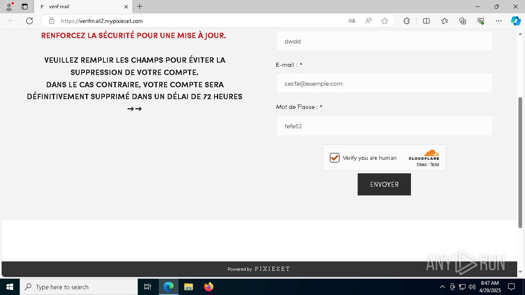
Task: Activate the Read aloud icon
Action: coord(368,21)
